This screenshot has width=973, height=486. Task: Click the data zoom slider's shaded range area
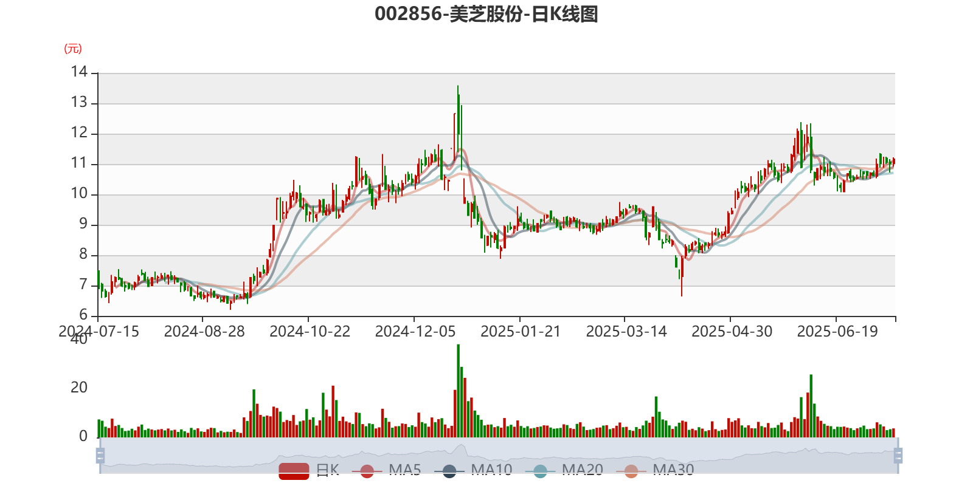[499, 455]
